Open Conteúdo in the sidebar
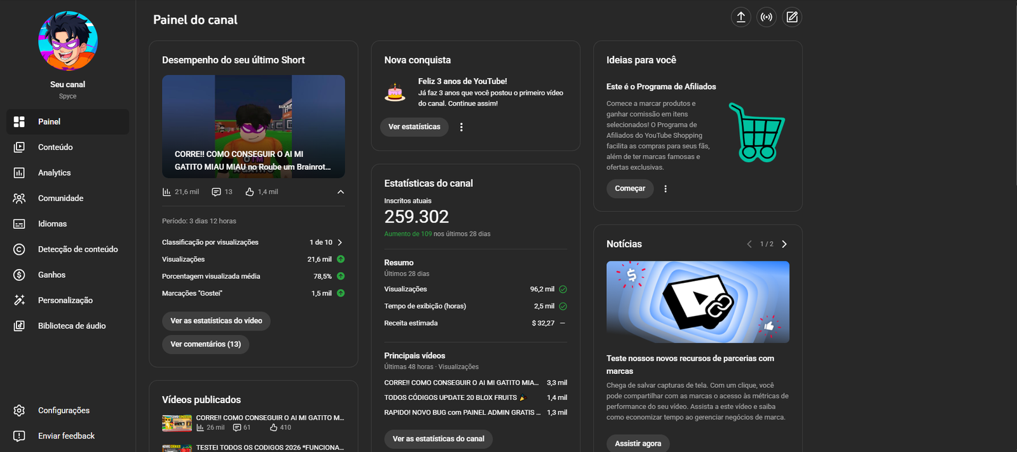Image resolution: width=1017 pixels, height=452 pixels. click(55, 147)
